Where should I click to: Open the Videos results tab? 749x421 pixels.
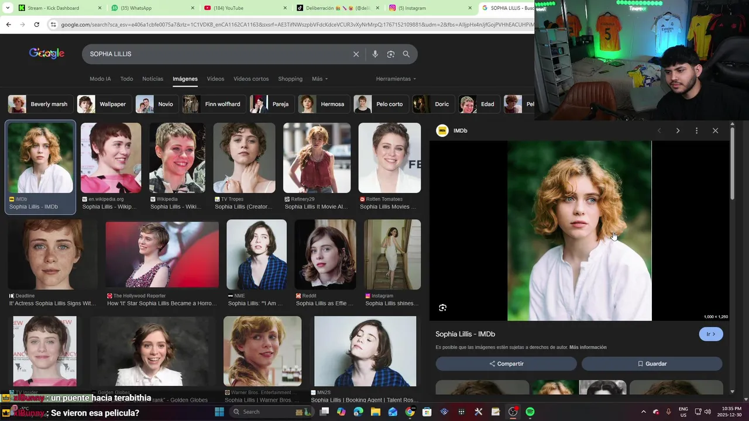215,79
